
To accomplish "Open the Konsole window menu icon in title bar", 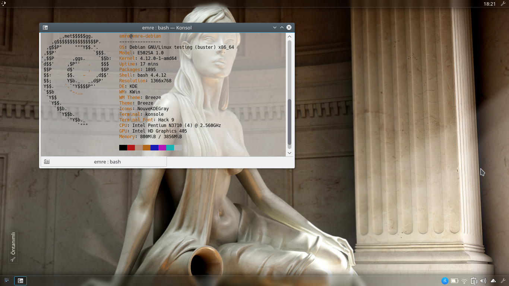I will 45,28.
